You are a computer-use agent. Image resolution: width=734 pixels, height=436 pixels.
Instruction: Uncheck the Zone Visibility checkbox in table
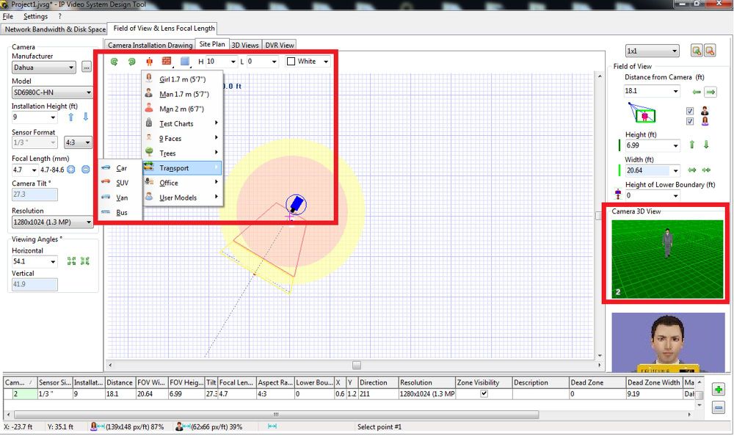482,394
